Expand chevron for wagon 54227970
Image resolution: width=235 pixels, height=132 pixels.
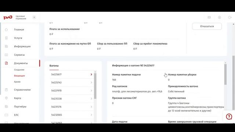tap(91, 91)
